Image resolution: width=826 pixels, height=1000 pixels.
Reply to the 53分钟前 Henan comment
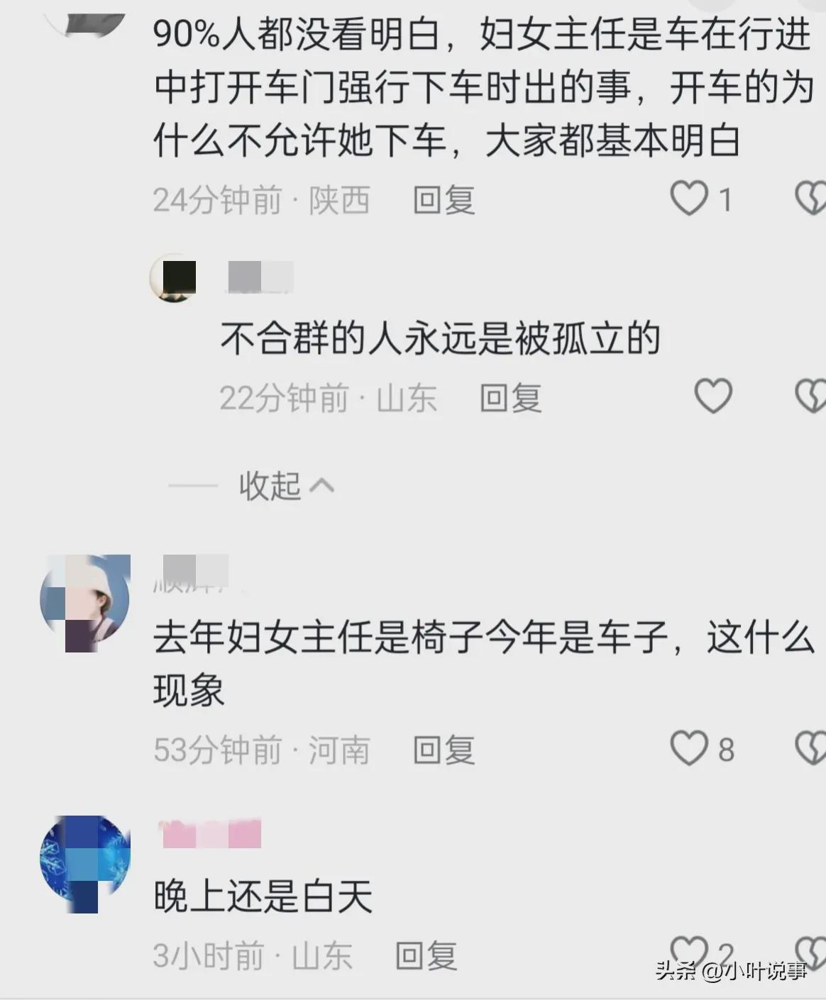pyautogui.click(x=444, y=750)
